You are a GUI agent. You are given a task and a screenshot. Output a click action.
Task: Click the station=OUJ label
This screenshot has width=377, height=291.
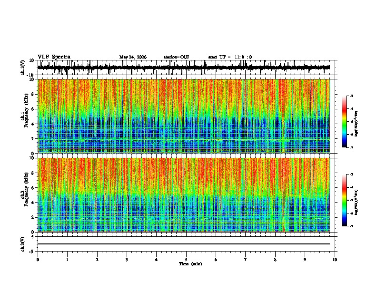point(176,57)
